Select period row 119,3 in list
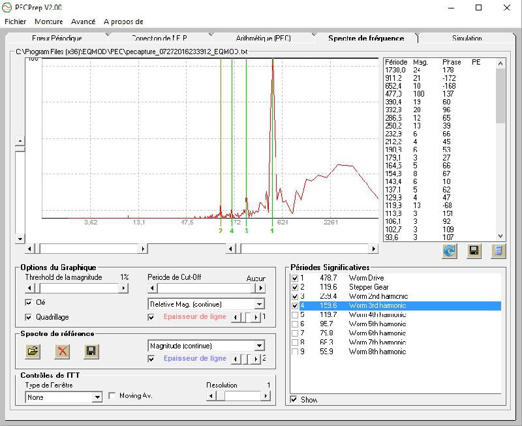The height and width of the screenshot is (426, 522). click(439, 205)
